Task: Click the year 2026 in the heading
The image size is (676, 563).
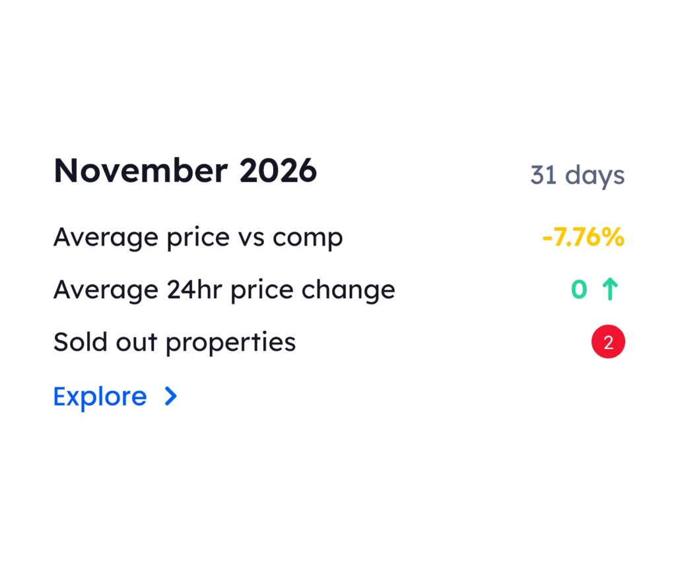Action: [x=278, y=171]
